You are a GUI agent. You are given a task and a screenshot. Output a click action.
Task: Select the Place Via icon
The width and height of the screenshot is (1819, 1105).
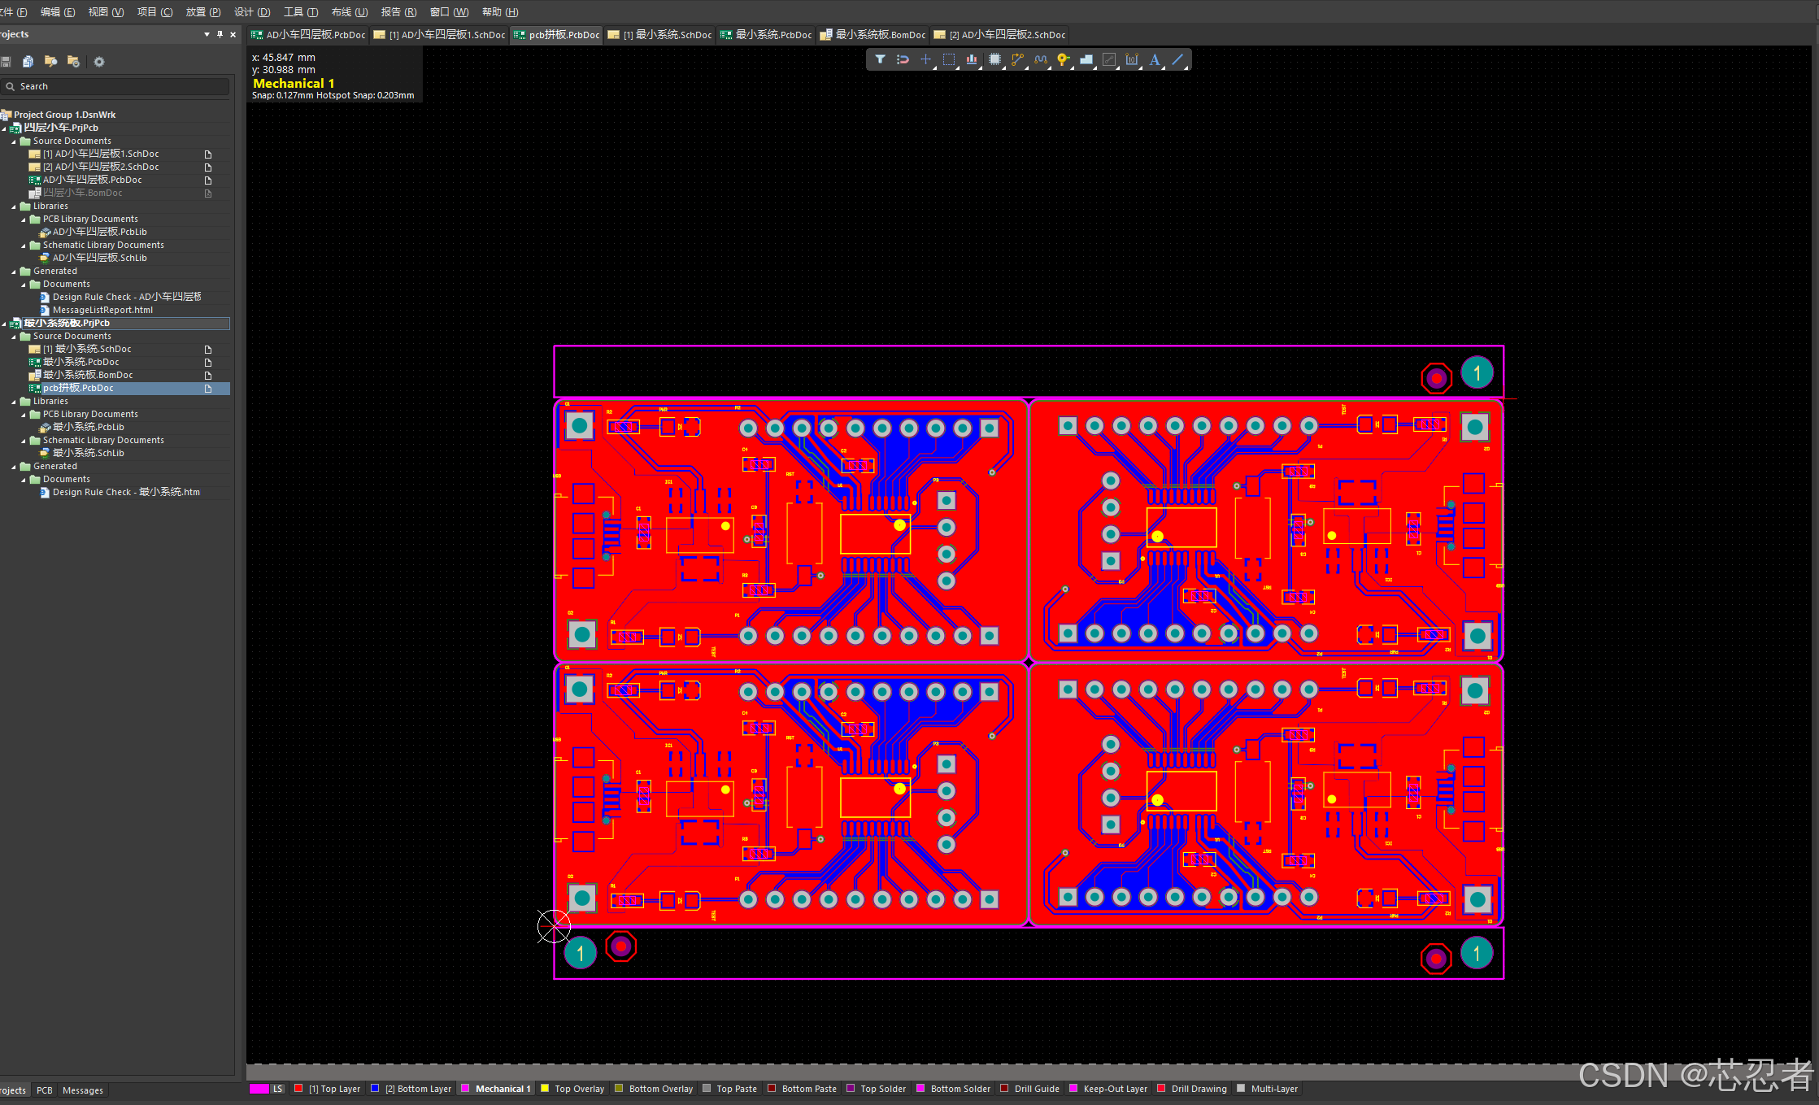[1063, 59]
